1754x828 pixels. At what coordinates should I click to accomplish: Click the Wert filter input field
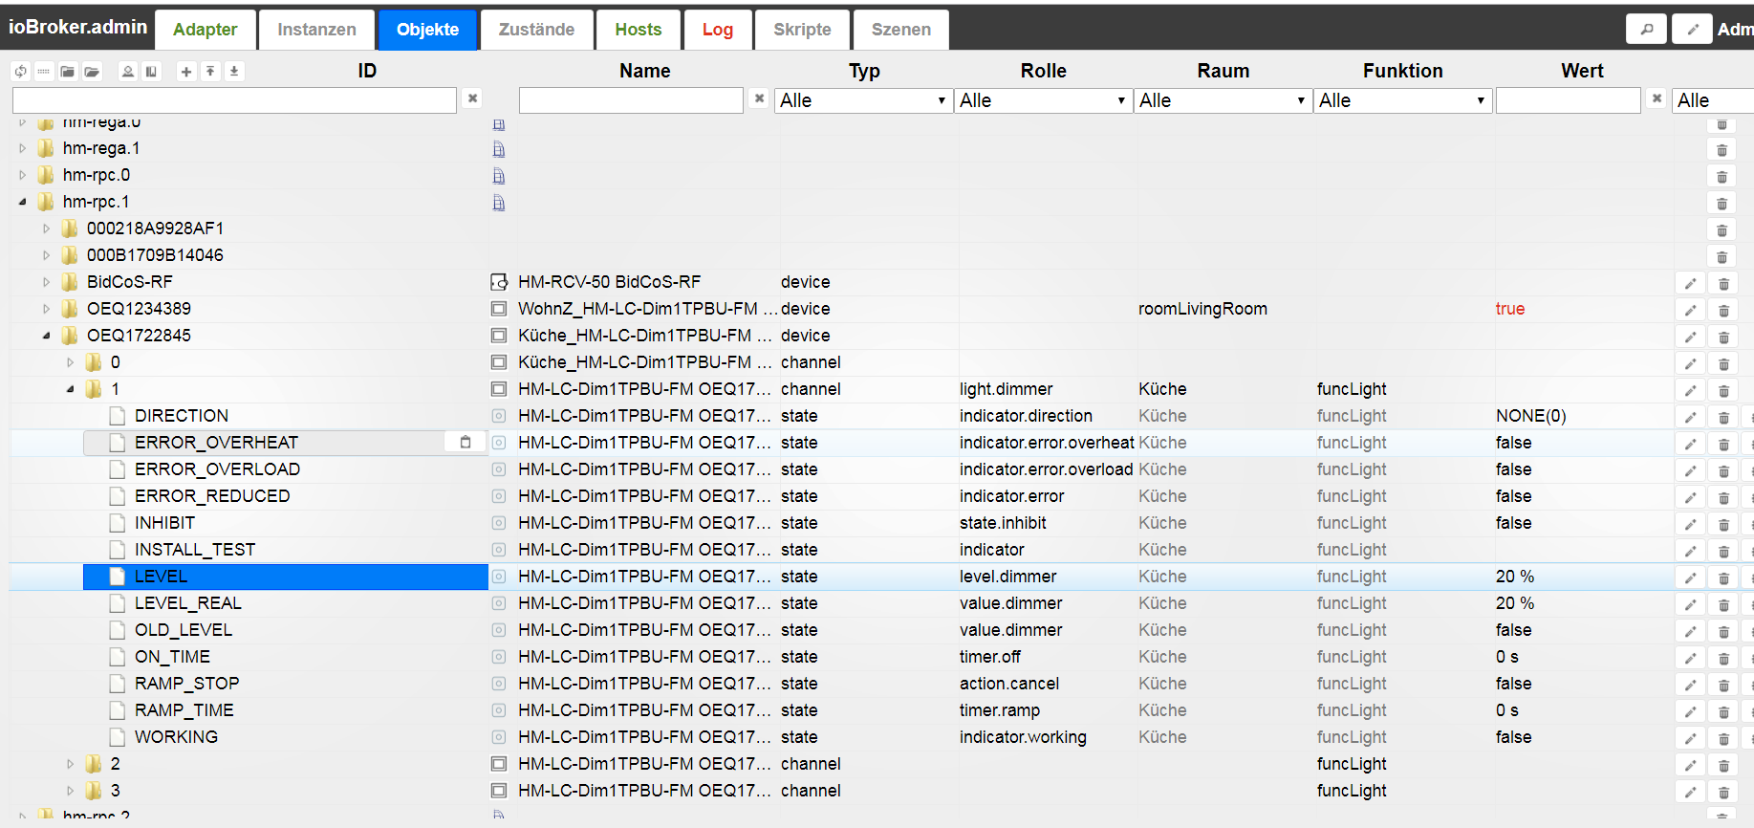coord(1569,100)
